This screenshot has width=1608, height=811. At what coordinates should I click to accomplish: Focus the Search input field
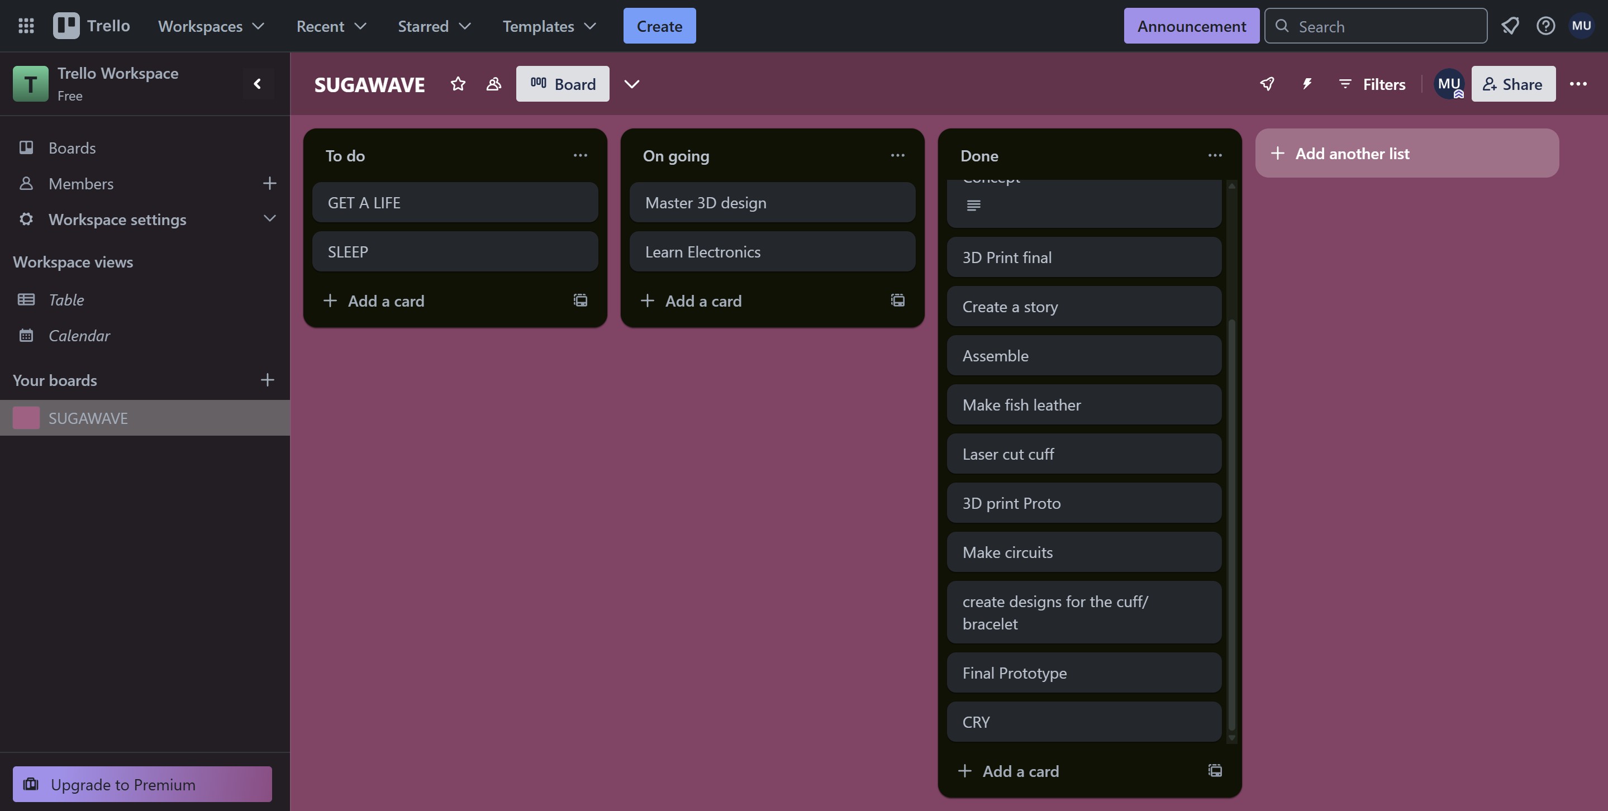point(1376,26)
